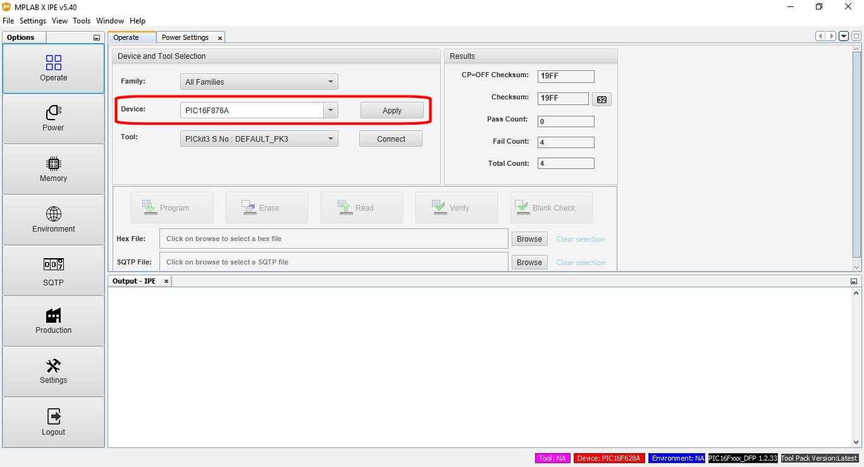Click the PIC16Fxxx_DFP 1.2.33 status label
The width and height of the screenshot is (864, 467).
(x=743, y=458)
